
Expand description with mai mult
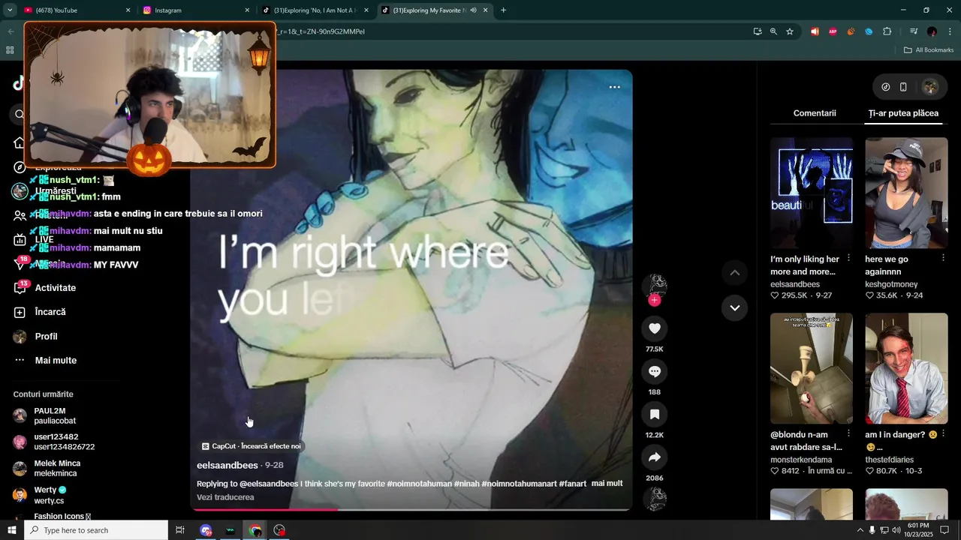pos(607,484)
